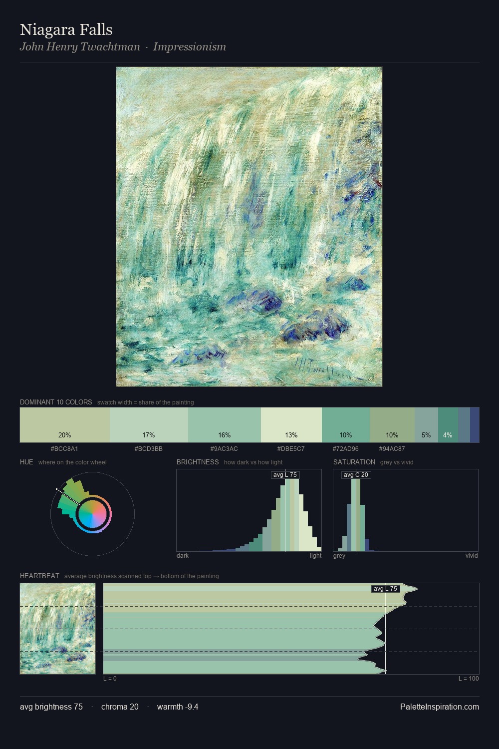The image size is (499, 749).
Task: Click the DOMINANT 10 COLORS heading
Action: 56,402
